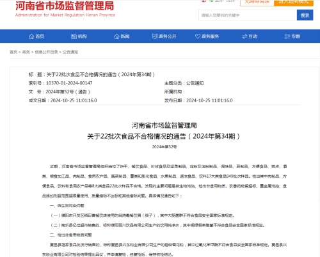Click the house icon next to 新闻

click(x=116, y=36)
